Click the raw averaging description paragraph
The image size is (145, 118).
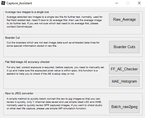(x=55, y=22)
